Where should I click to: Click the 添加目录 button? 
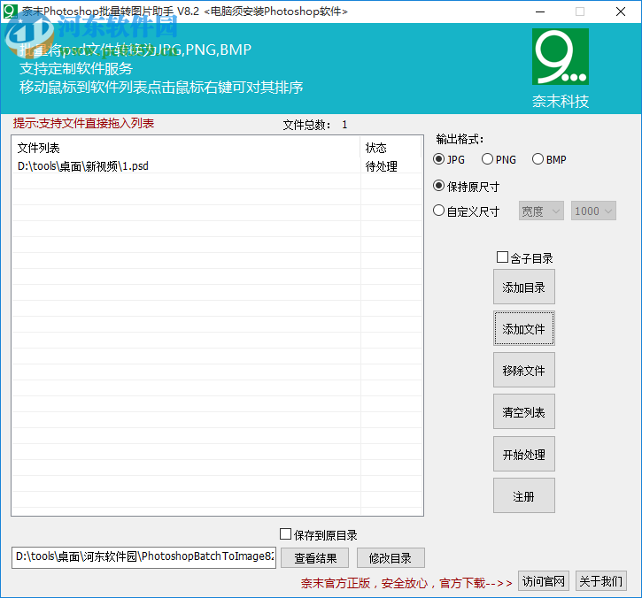(524, 287)
